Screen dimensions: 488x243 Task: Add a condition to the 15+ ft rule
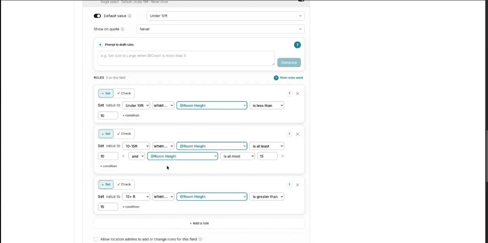click(131, 207)
